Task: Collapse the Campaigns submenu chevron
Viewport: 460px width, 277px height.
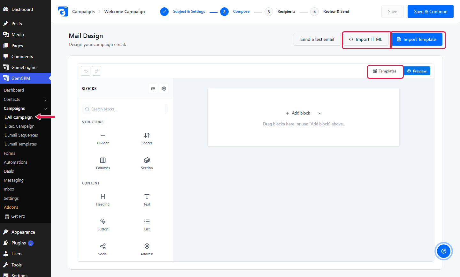Action: pyautogui.click(x=45, y=109)
